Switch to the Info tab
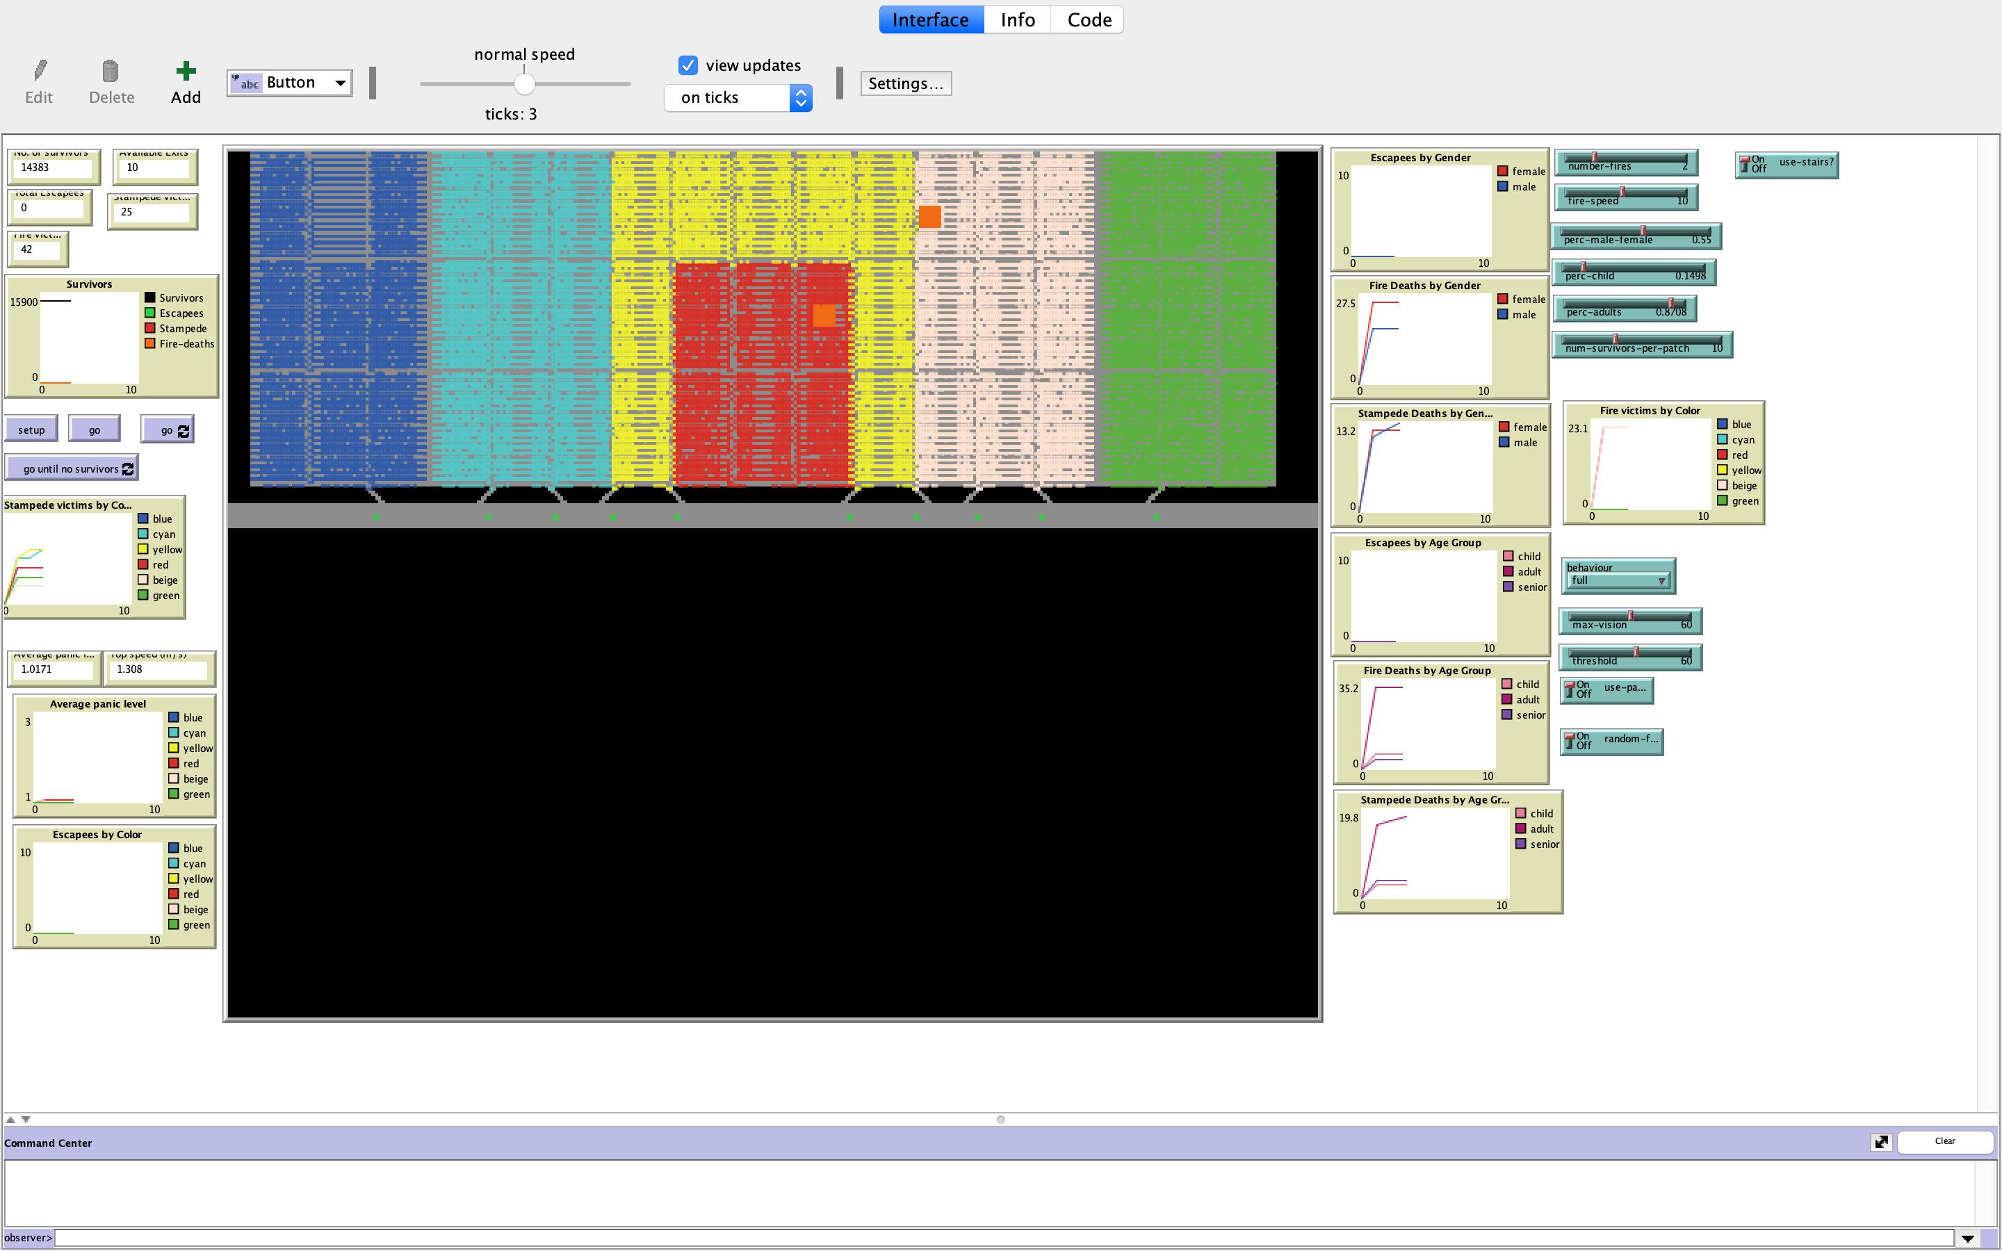2002x1251 pixels. click(x=1017, y=20)
